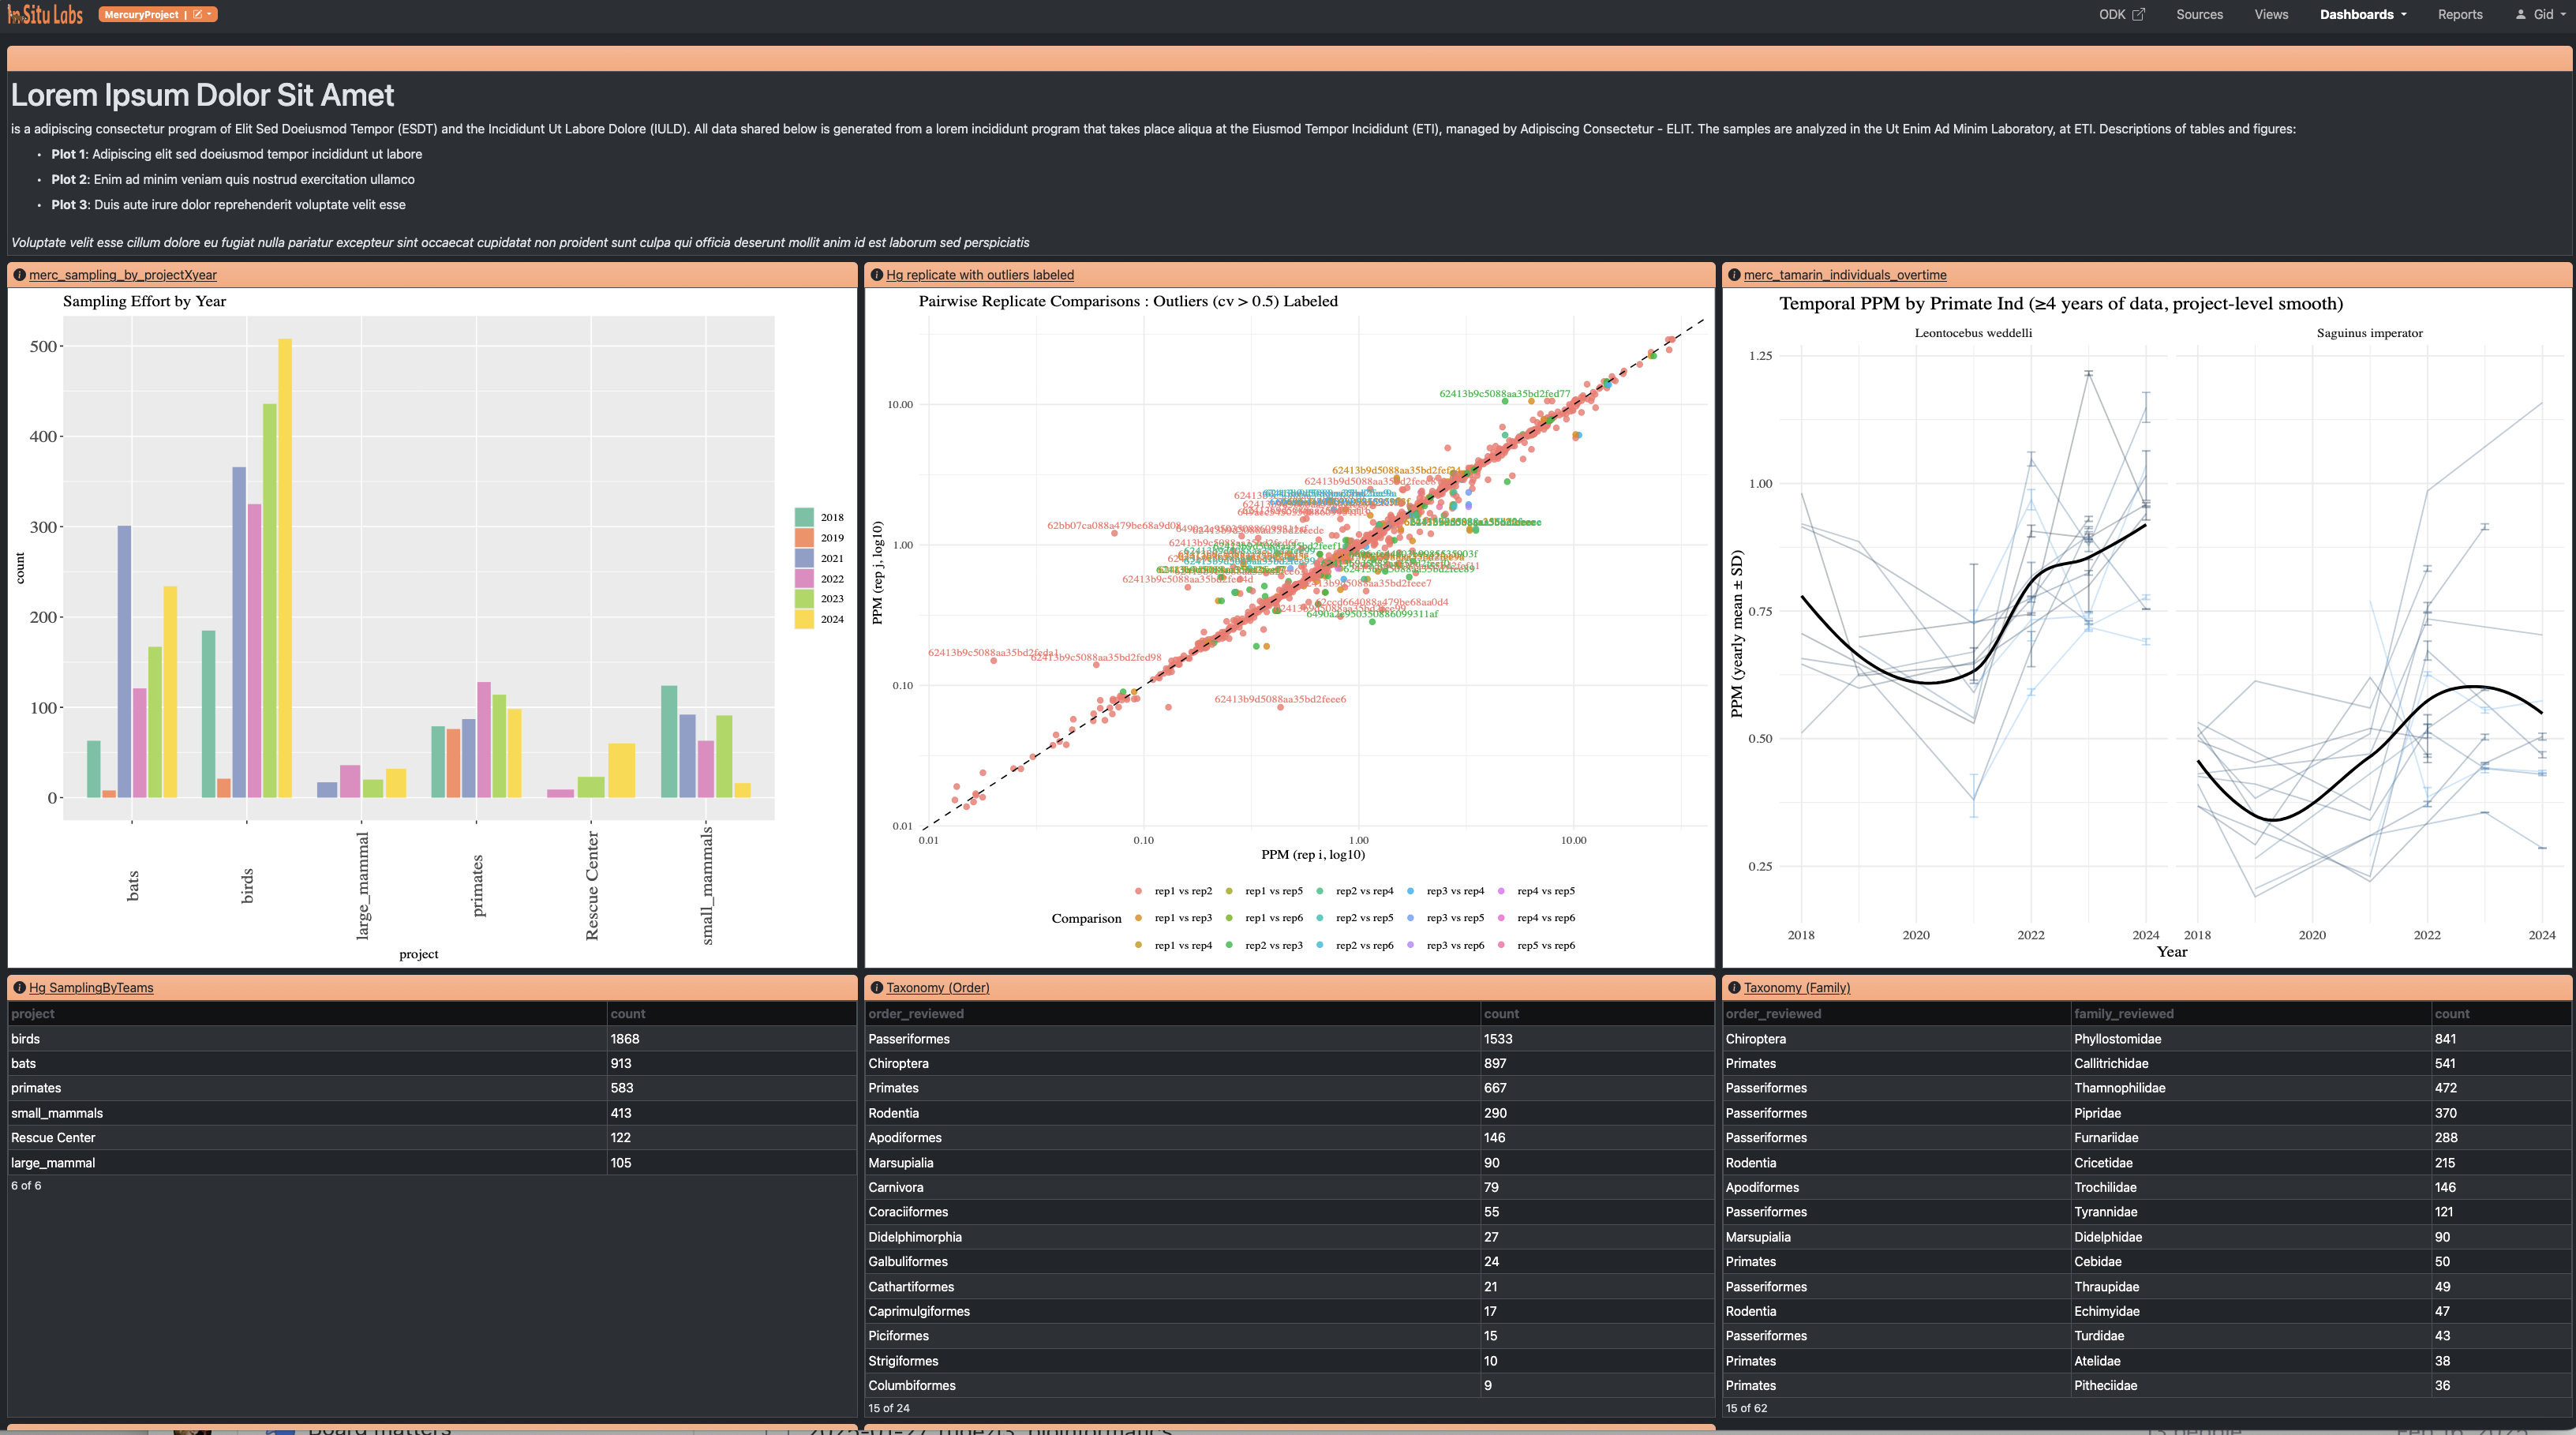Open the Hg SamplingByTeams panel title link
This screenshot has width=2576, height=1435.
point(92,988)
